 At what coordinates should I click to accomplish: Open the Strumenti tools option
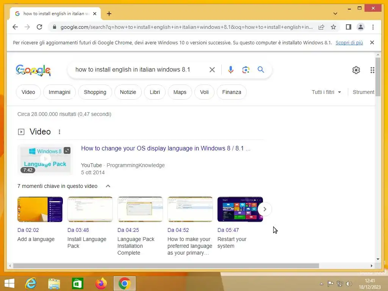tap(363, 92)
